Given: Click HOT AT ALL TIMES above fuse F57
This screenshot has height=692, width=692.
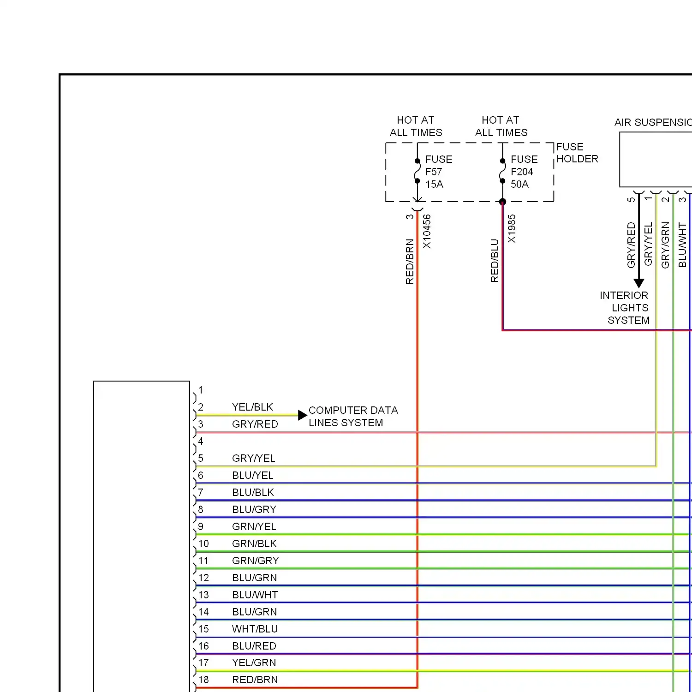Looking at the screenshot, I should (x=416, y=126).
